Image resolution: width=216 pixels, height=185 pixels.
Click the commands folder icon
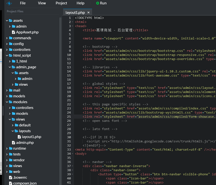[11, 38]
